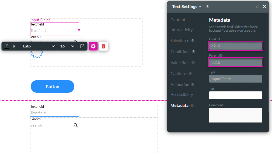
Task: Click the info icon next to Salesforce
Action: tap(193, 41)
